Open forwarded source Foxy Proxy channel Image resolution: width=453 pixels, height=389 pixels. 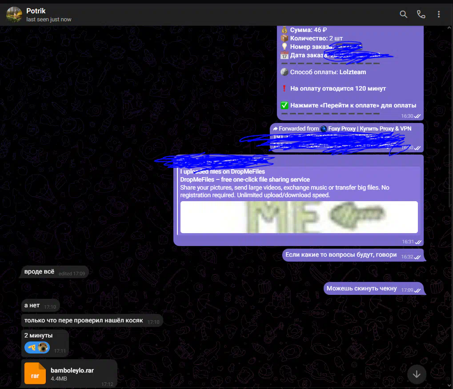pyautogui.click(x=369, y=128)
